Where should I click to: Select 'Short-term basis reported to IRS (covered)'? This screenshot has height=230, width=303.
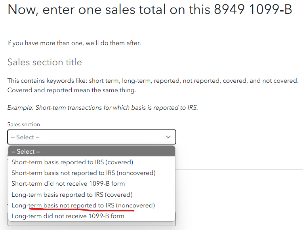(91, 162)
